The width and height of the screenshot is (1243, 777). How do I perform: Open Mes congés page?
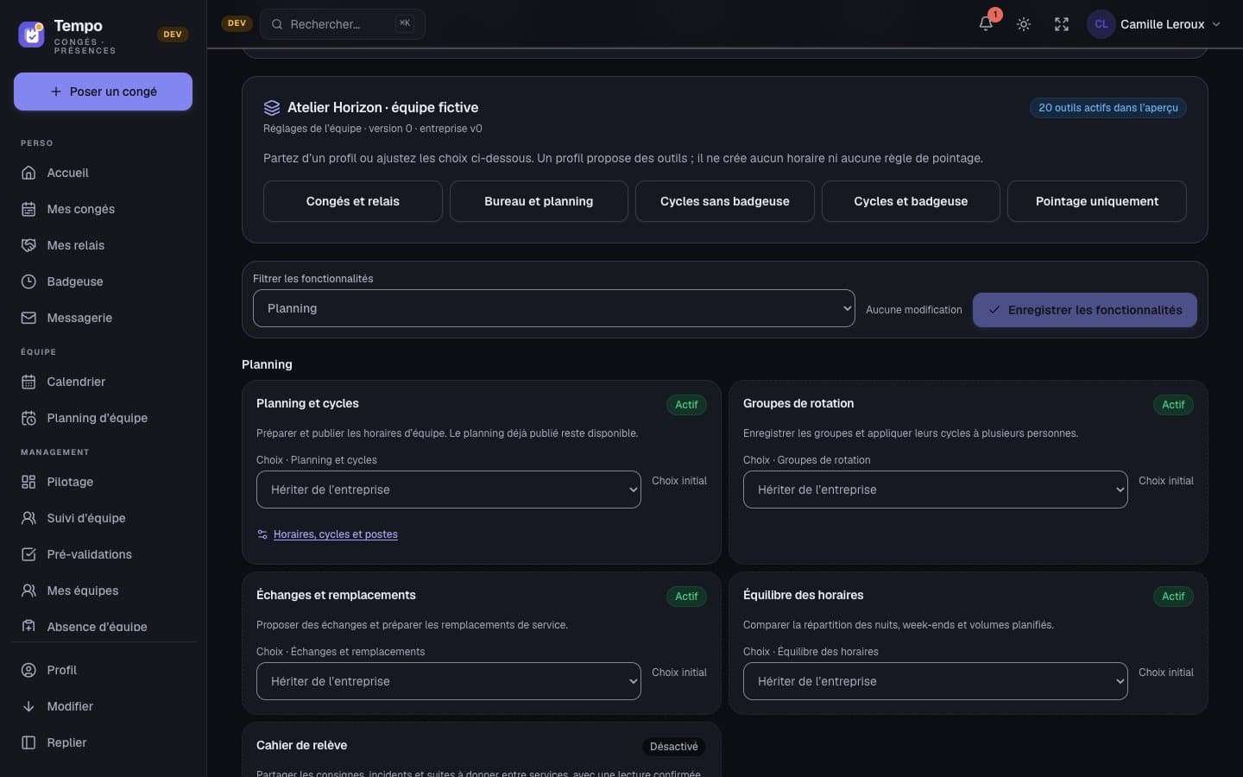click(x=103, y=209)
